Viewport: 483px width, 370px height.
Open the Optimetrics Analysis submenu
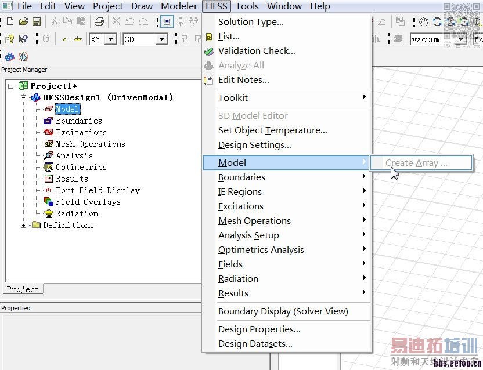[287, 249]
